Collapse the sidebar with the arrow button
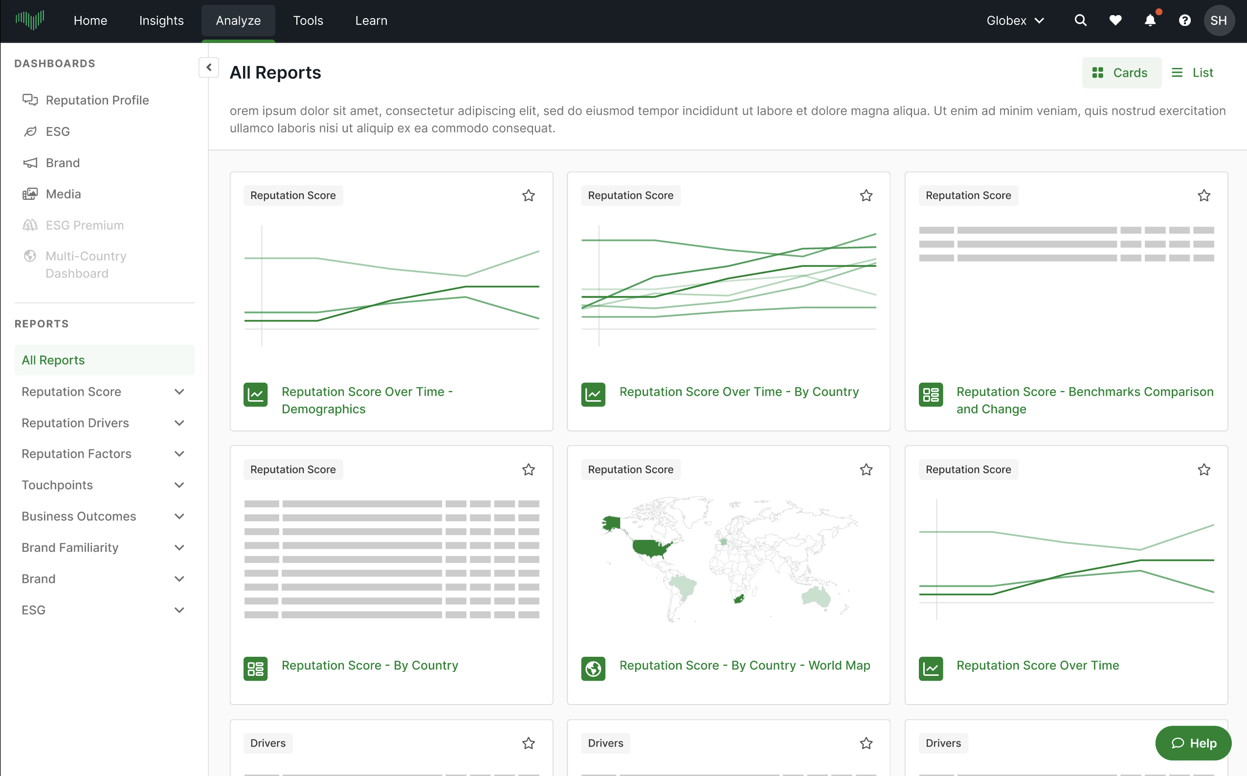This screenshot has width=1247, height=776. [209, 67]
